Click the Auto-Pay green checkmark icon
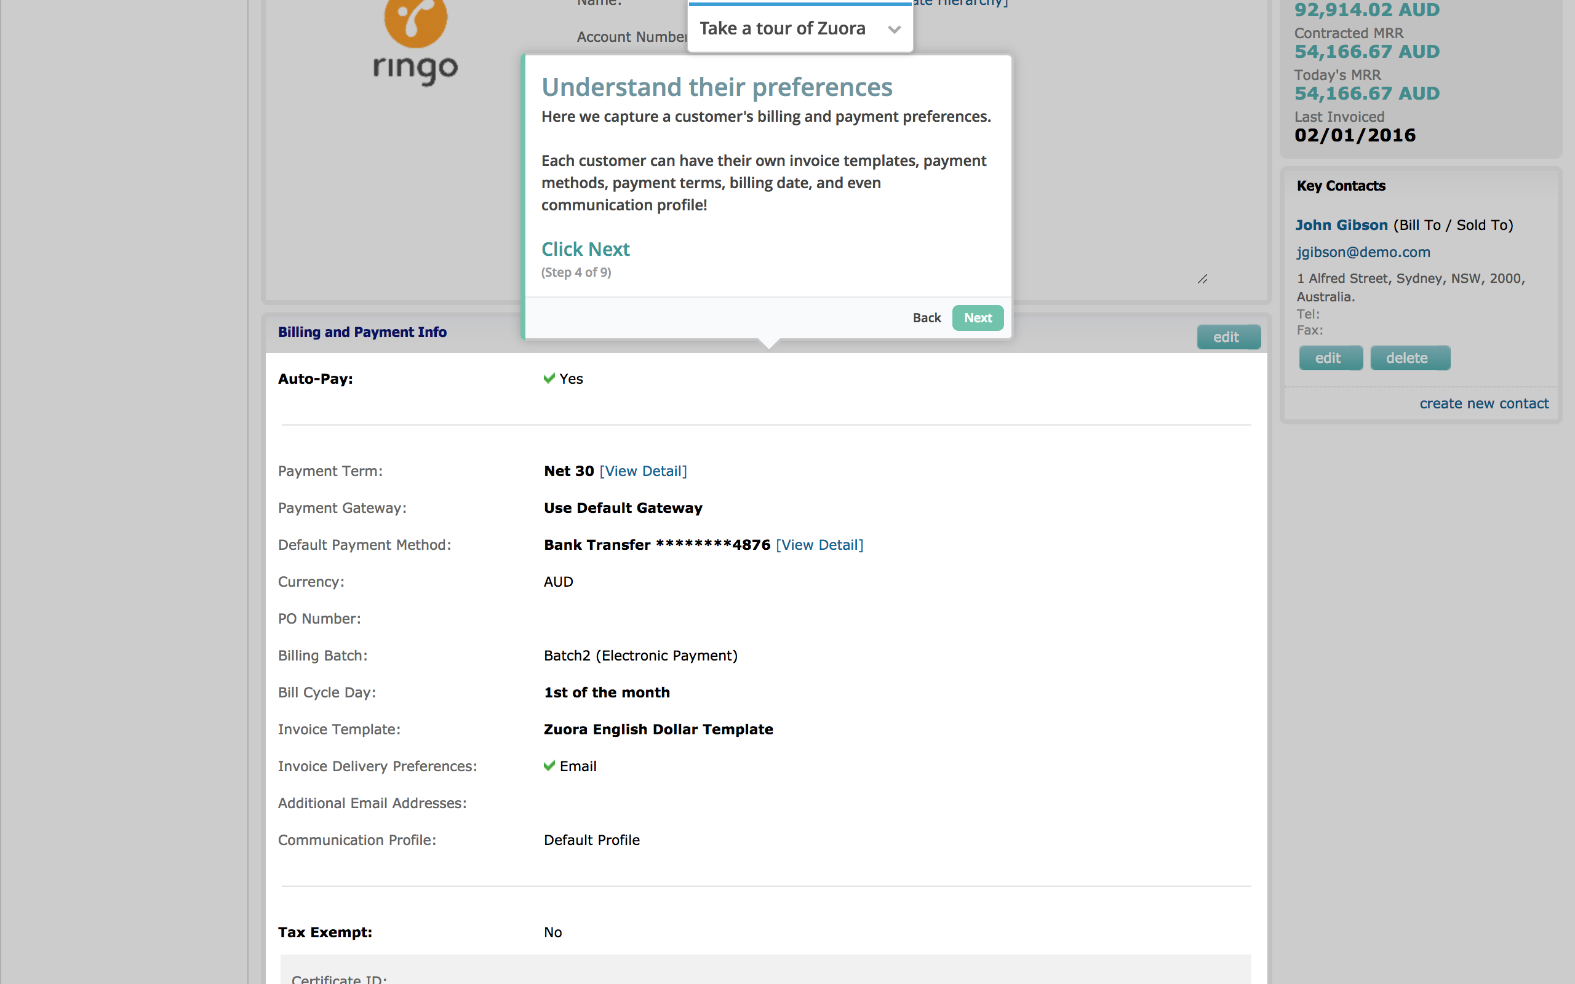 (549, 378)
